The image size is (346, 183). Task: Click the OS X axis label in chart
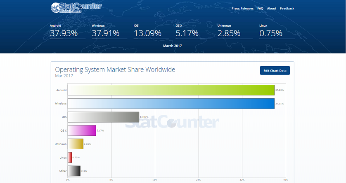tap(64, 130)
